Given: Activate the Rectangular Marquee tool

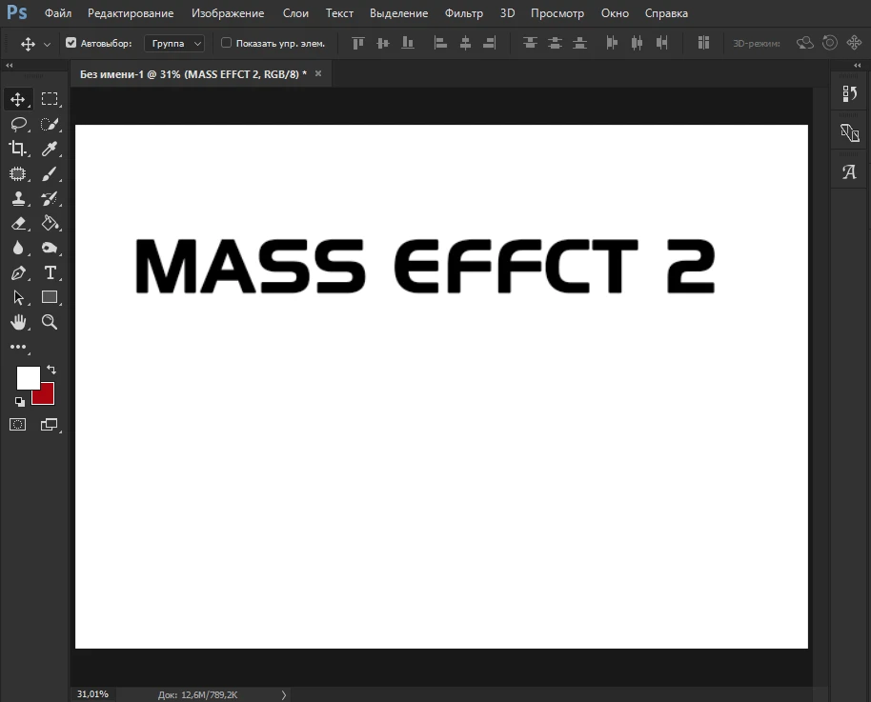Looking at the screenshot, I should tap(50, 98).
